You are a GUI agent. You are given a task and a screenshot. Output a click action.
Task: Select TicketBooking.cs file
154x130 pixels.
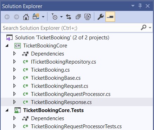click(50, 70)
